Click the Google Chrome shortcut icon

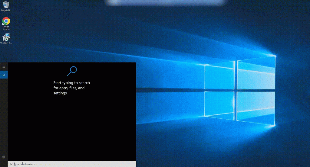pos(6,21)
